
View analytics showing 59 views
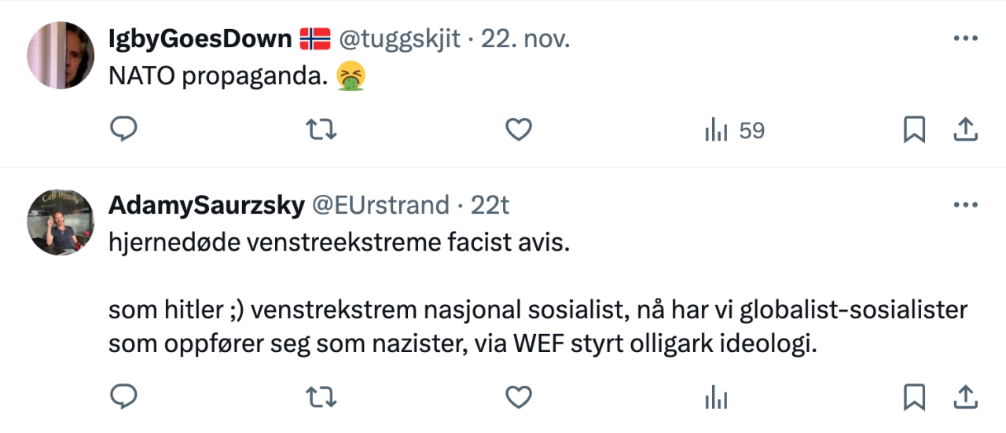[734, 130]
